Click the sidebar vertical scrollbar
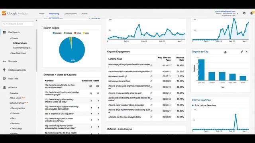This screenshot has height=143, width=255. [x=37, y=50]
